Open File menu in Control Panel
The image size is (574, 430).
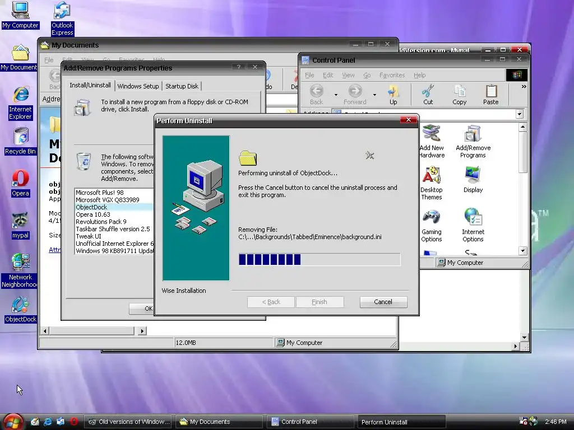pos(309,75)
